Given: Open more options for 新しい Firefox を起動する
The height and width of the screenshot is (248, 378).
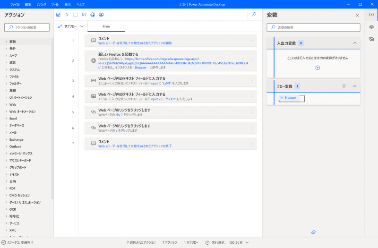Looking at the screenshot, I should coord(252,60).
